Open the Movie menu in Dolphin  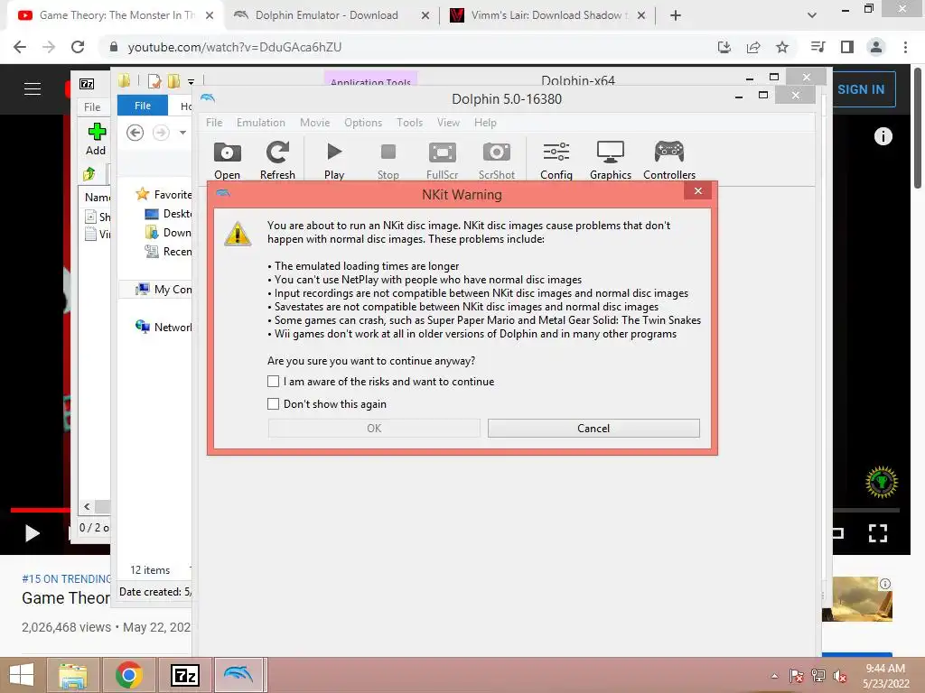point(315,123)
